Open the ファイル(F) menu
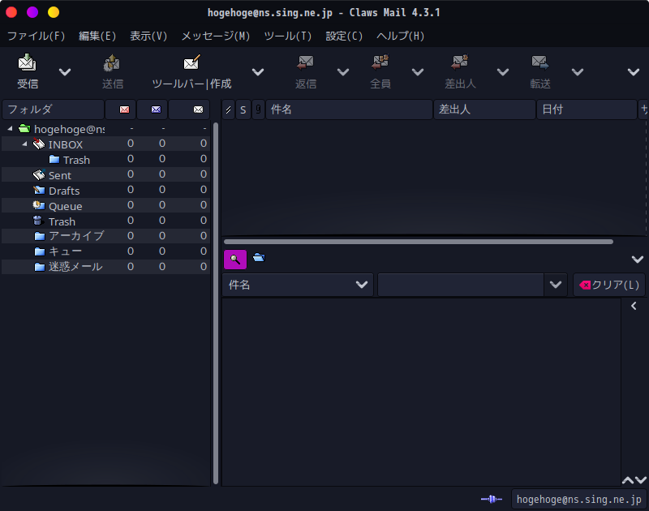The image size is (649, 511). [37, 36]
